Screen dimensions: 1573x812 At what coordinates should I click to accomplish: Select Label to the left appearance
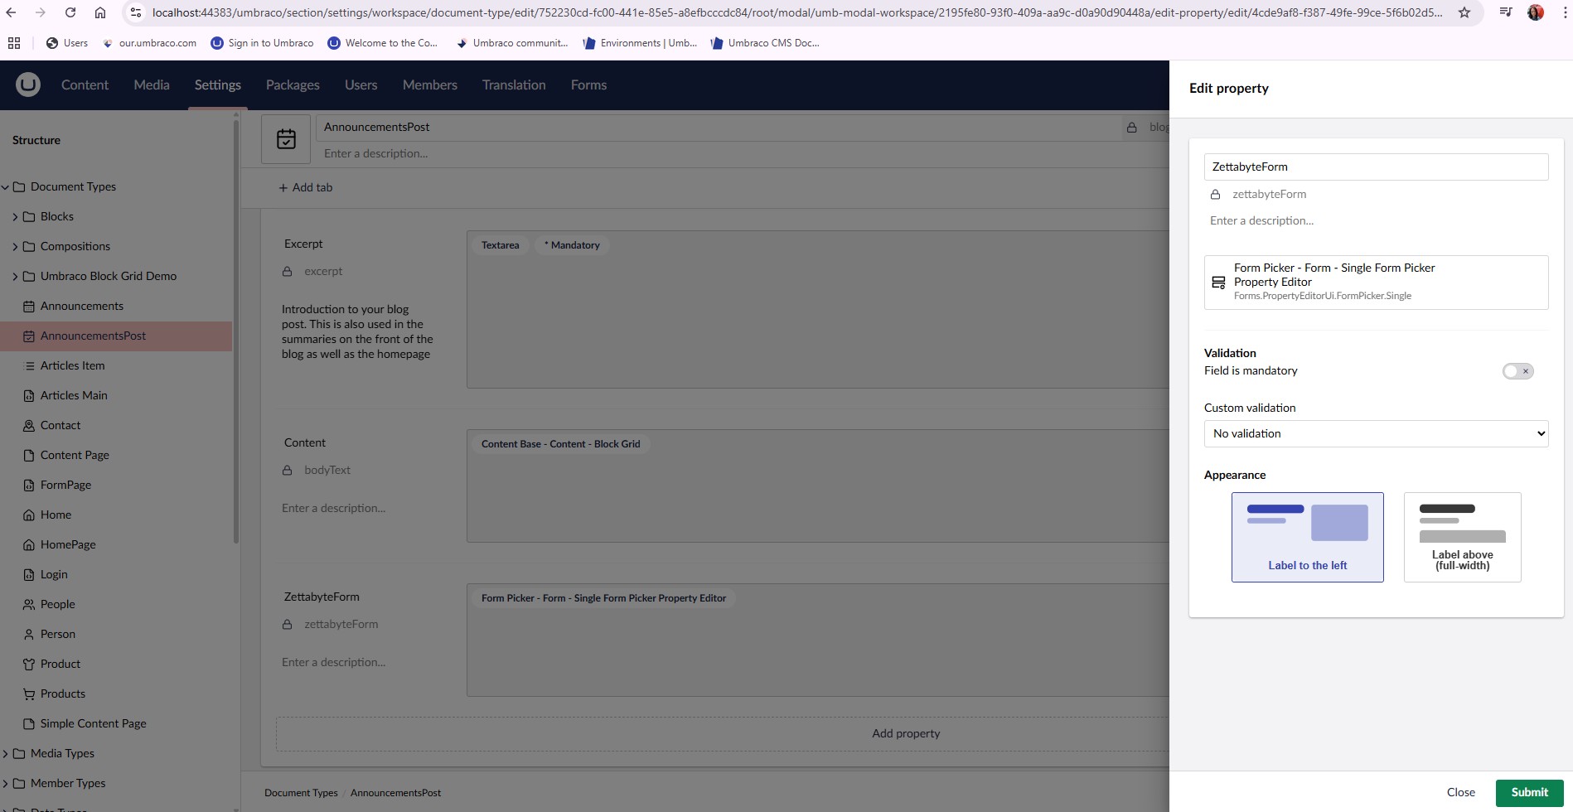pos(1307,537)
